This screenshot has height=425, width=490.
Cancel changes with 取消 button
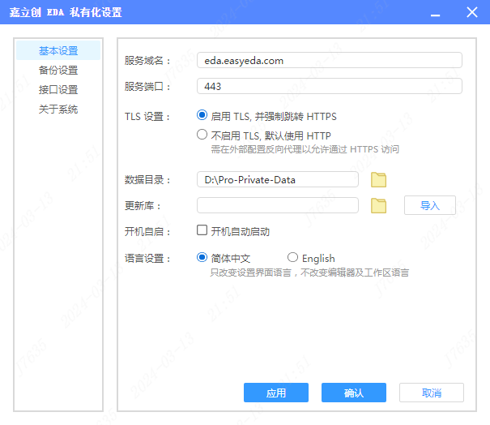tap(431, 393)
